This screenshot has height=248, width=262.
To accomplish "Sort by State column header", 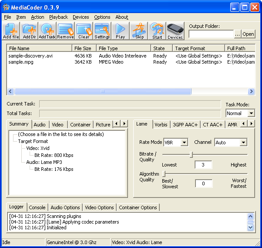I will coord(161,48).
